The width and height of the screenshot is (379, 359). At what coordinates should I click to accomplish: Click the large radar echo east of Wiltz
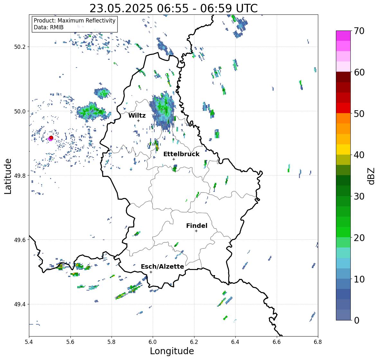pos(163,111)
